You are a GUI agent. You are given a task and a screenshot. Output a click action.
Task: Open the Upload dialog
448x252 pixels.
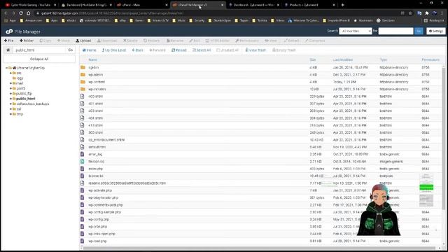(x=83, y=41)
